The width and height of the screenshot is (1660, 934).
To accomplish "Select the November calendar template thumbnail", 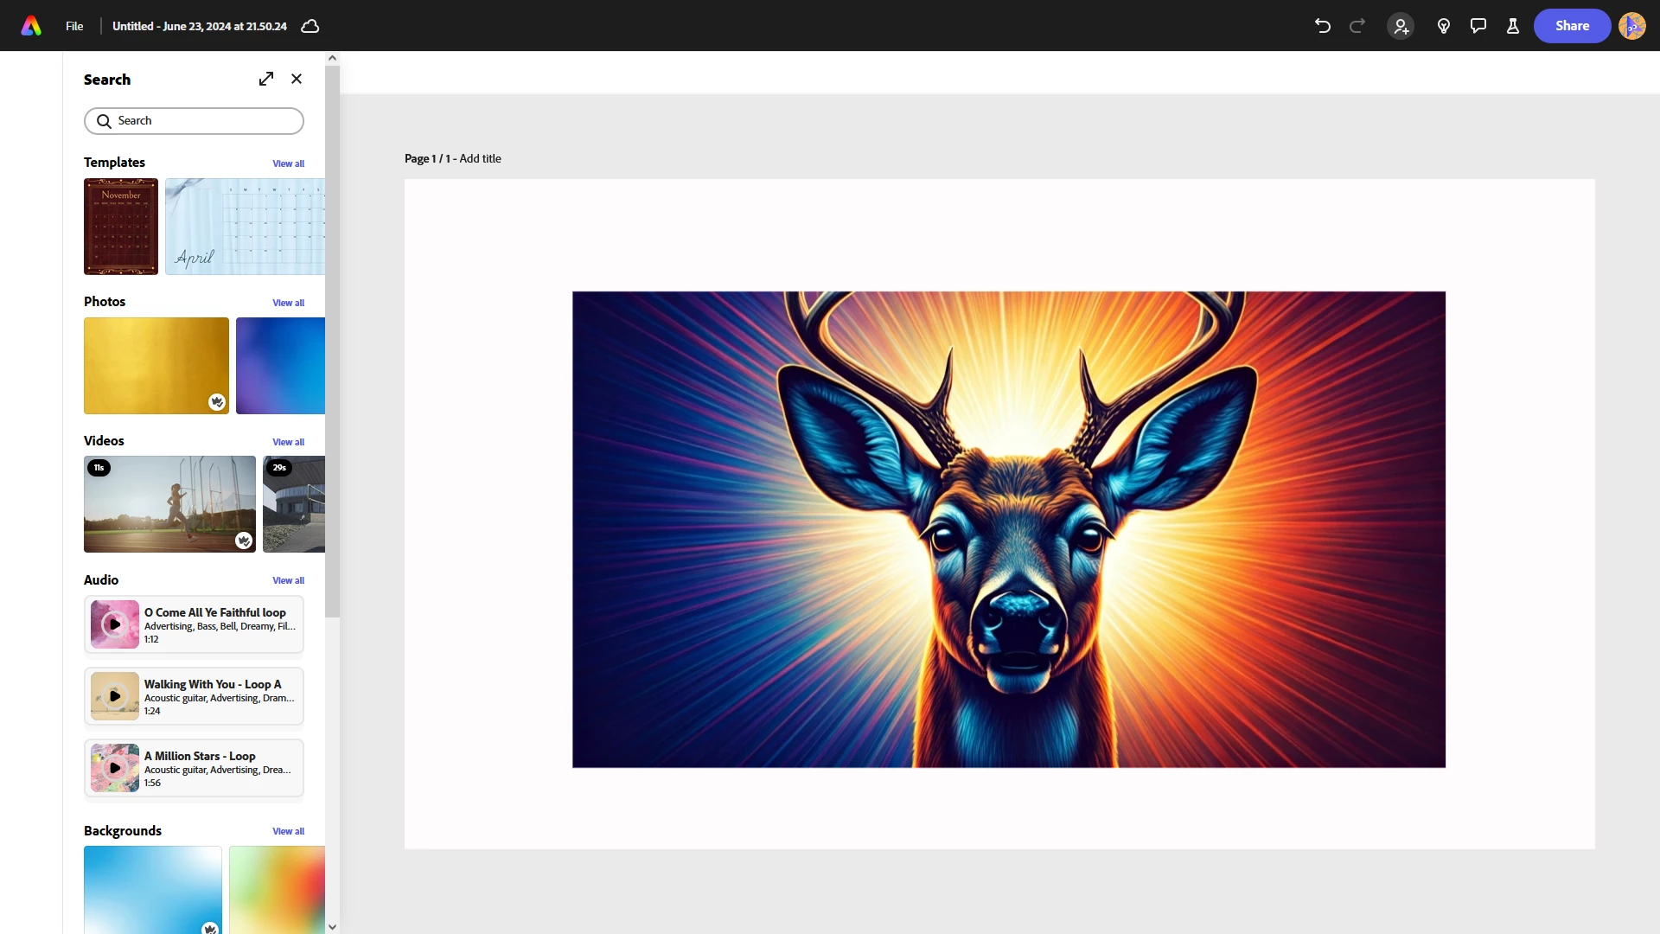I will (x=121, y=227).
